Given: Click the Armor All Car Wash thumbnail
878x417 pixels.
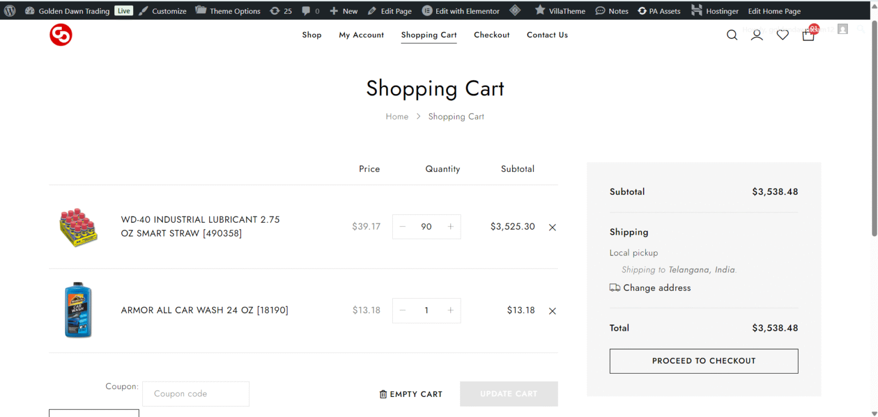Looking at the screenshot, I should pos(78,310).
